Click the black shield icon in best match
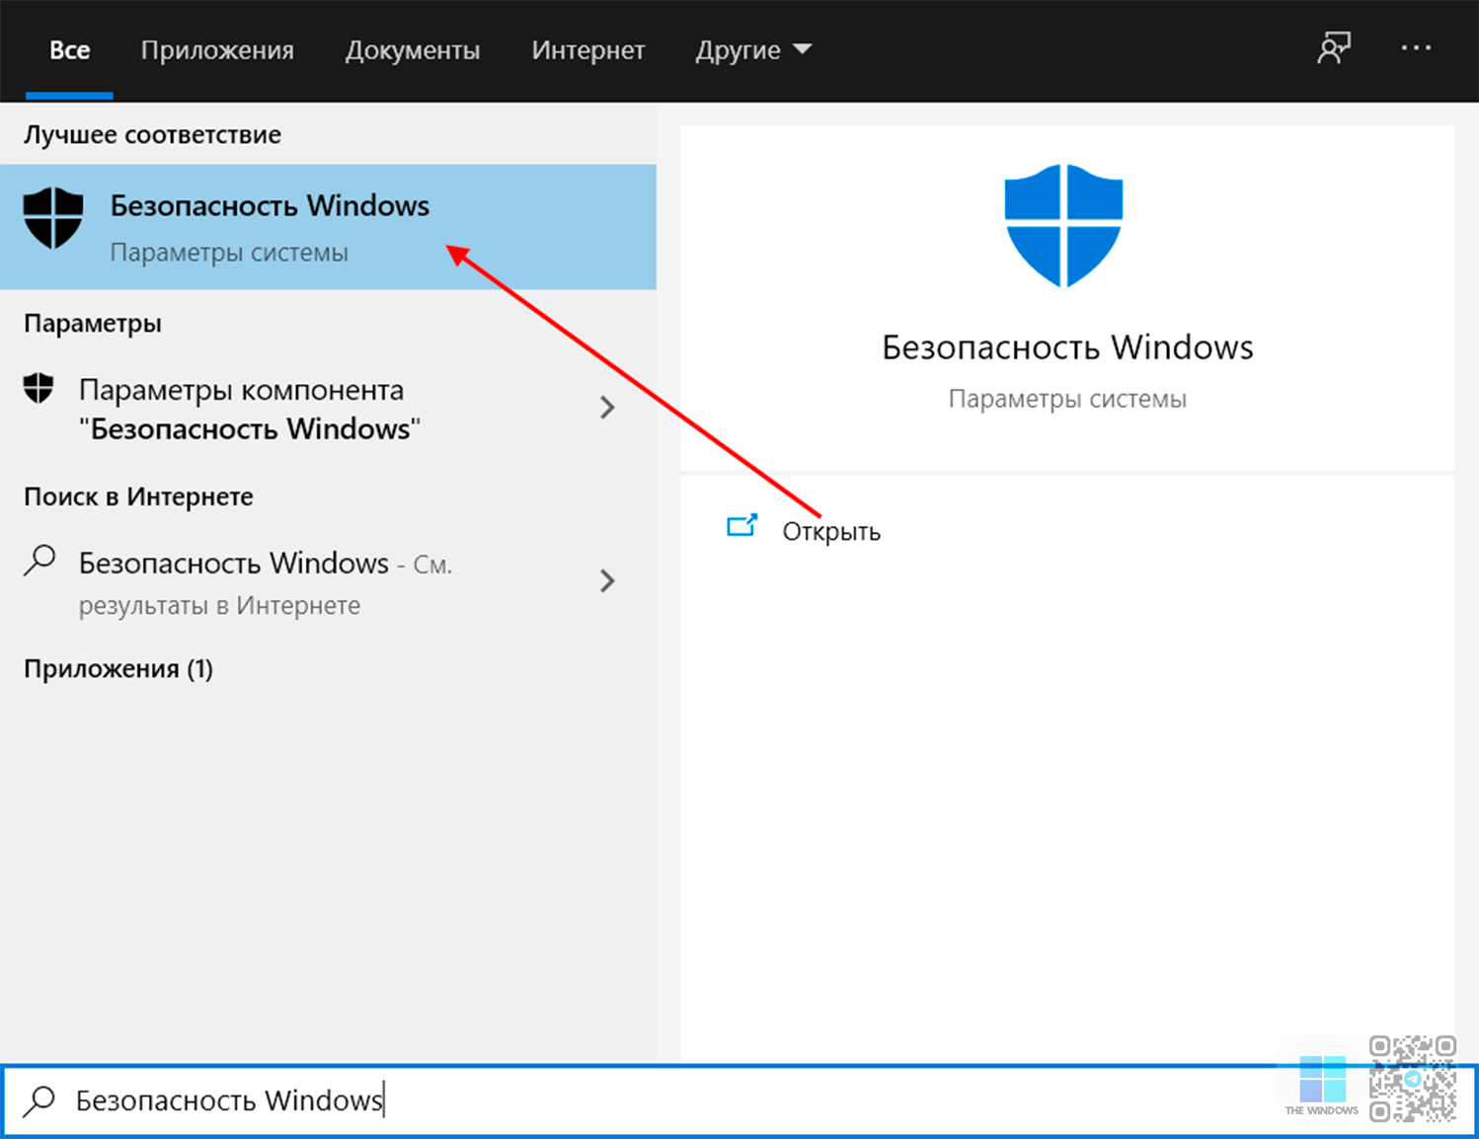 tap(53, 218)
